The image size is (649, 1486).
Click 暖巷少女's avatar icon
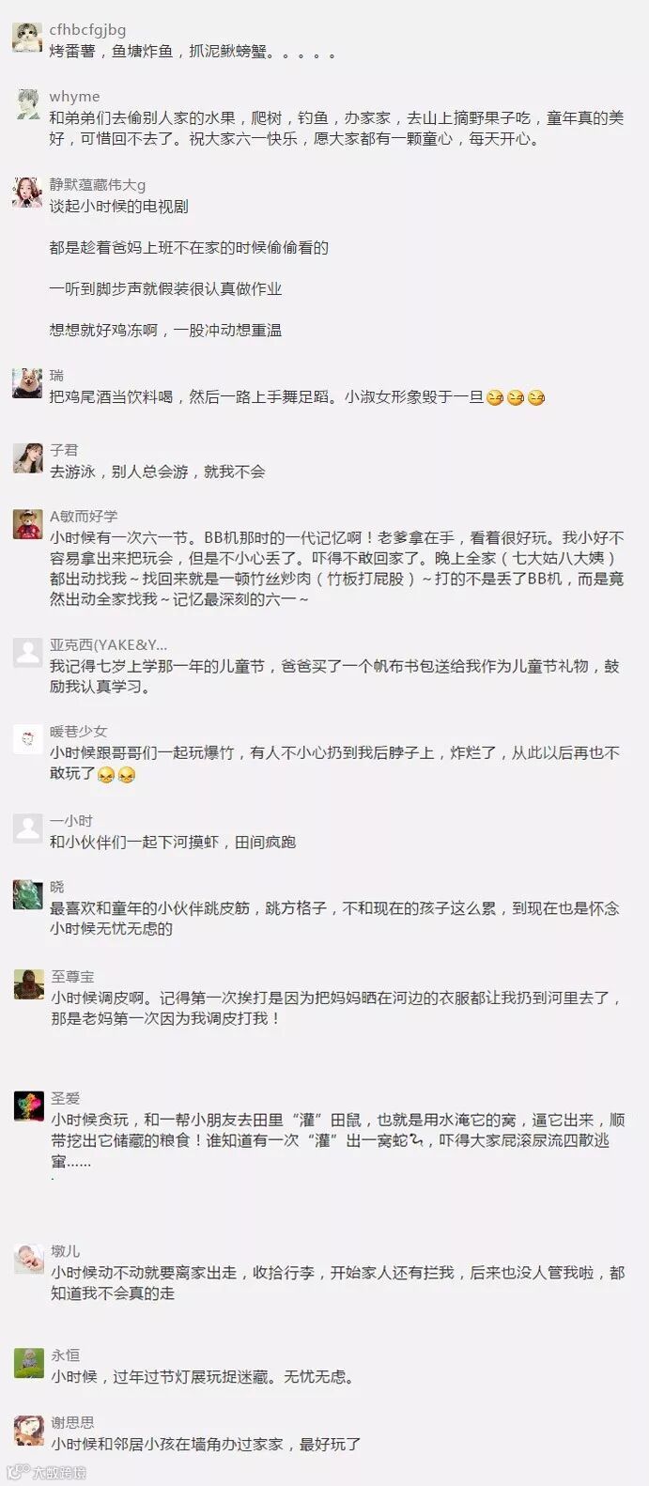[27, 739]
